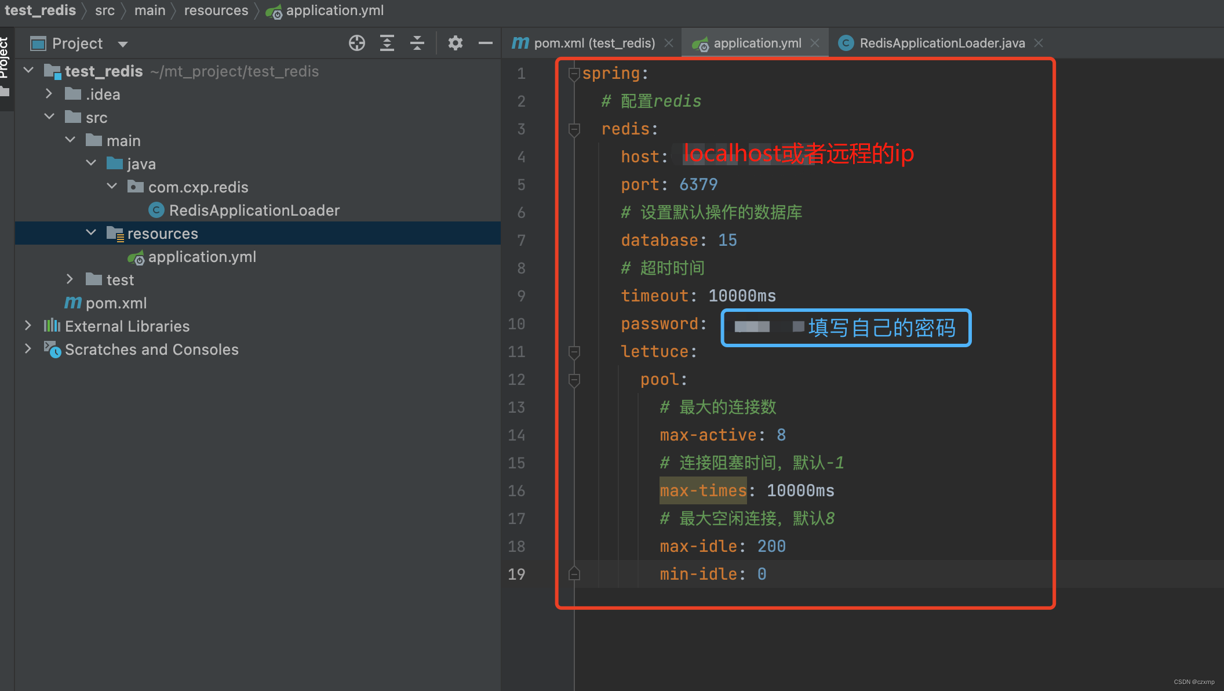Screen dimensions: 1224x691
Task: Collapse the com.cxp.redis package
Action: (x=112, y=187)
